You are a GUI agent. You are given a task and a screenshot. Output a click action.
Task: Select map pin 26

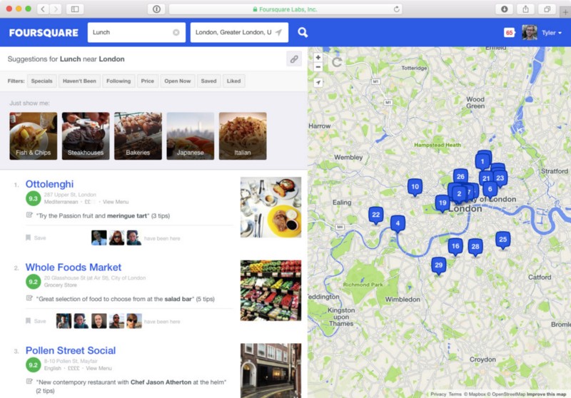[460, 176]
